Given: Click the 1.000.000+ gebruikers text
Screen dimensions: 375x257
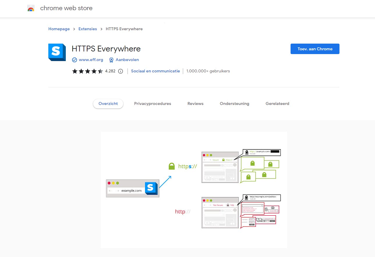Looking at the screenshot, I should tap(208, 71).
